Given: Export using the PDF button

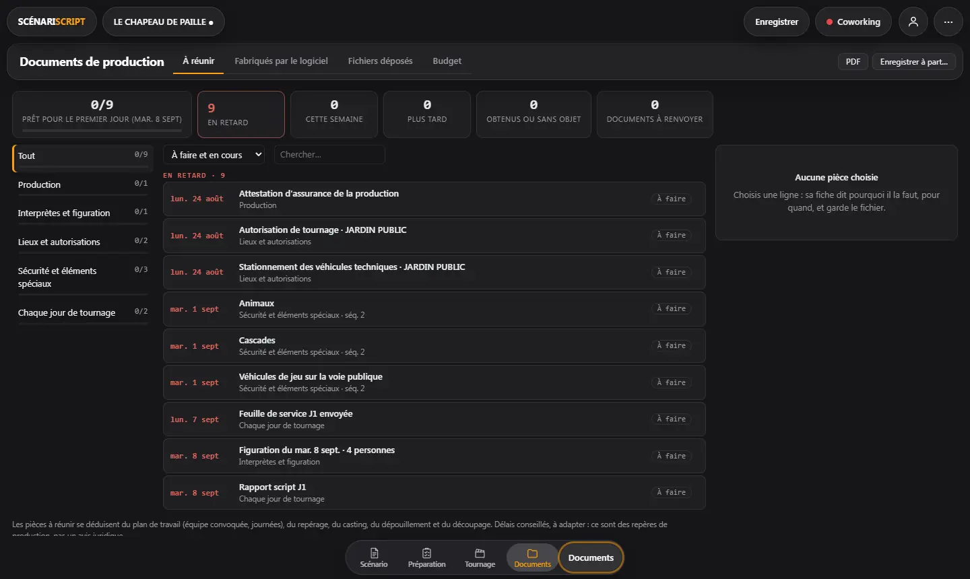Looking at the screenshot, I should coord(853,61).
